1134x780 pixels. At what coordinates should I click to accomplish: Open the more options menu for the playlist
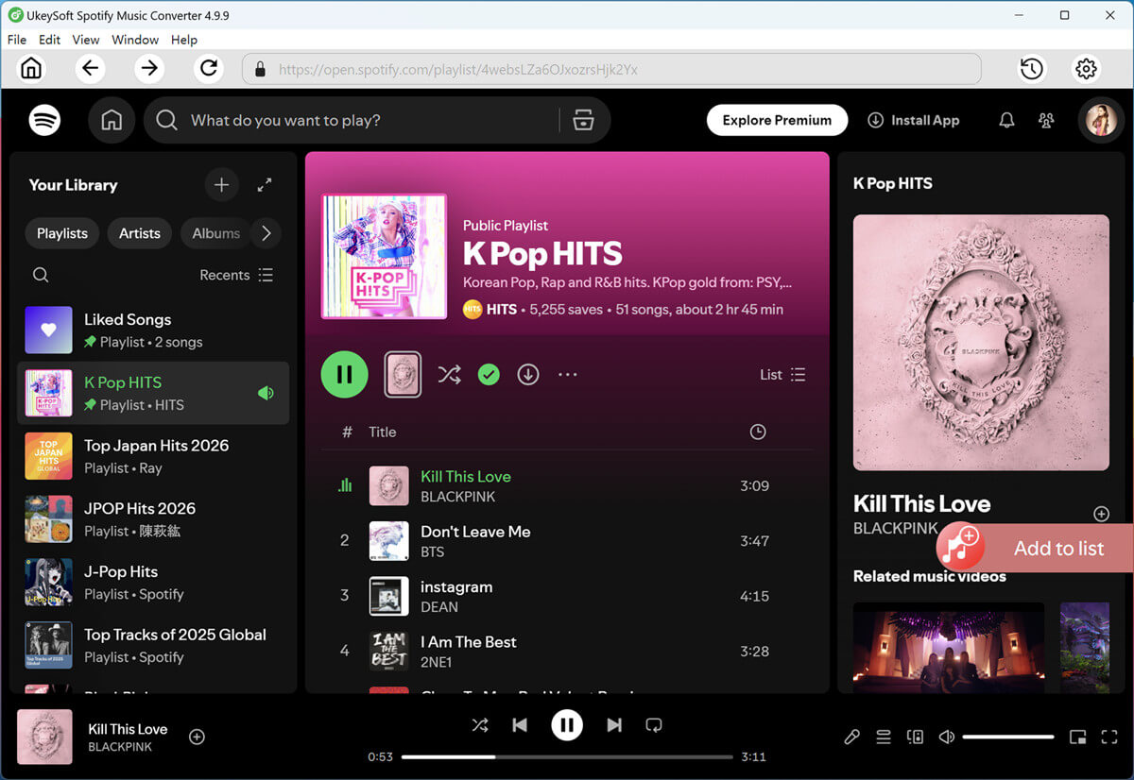point(567,374)
